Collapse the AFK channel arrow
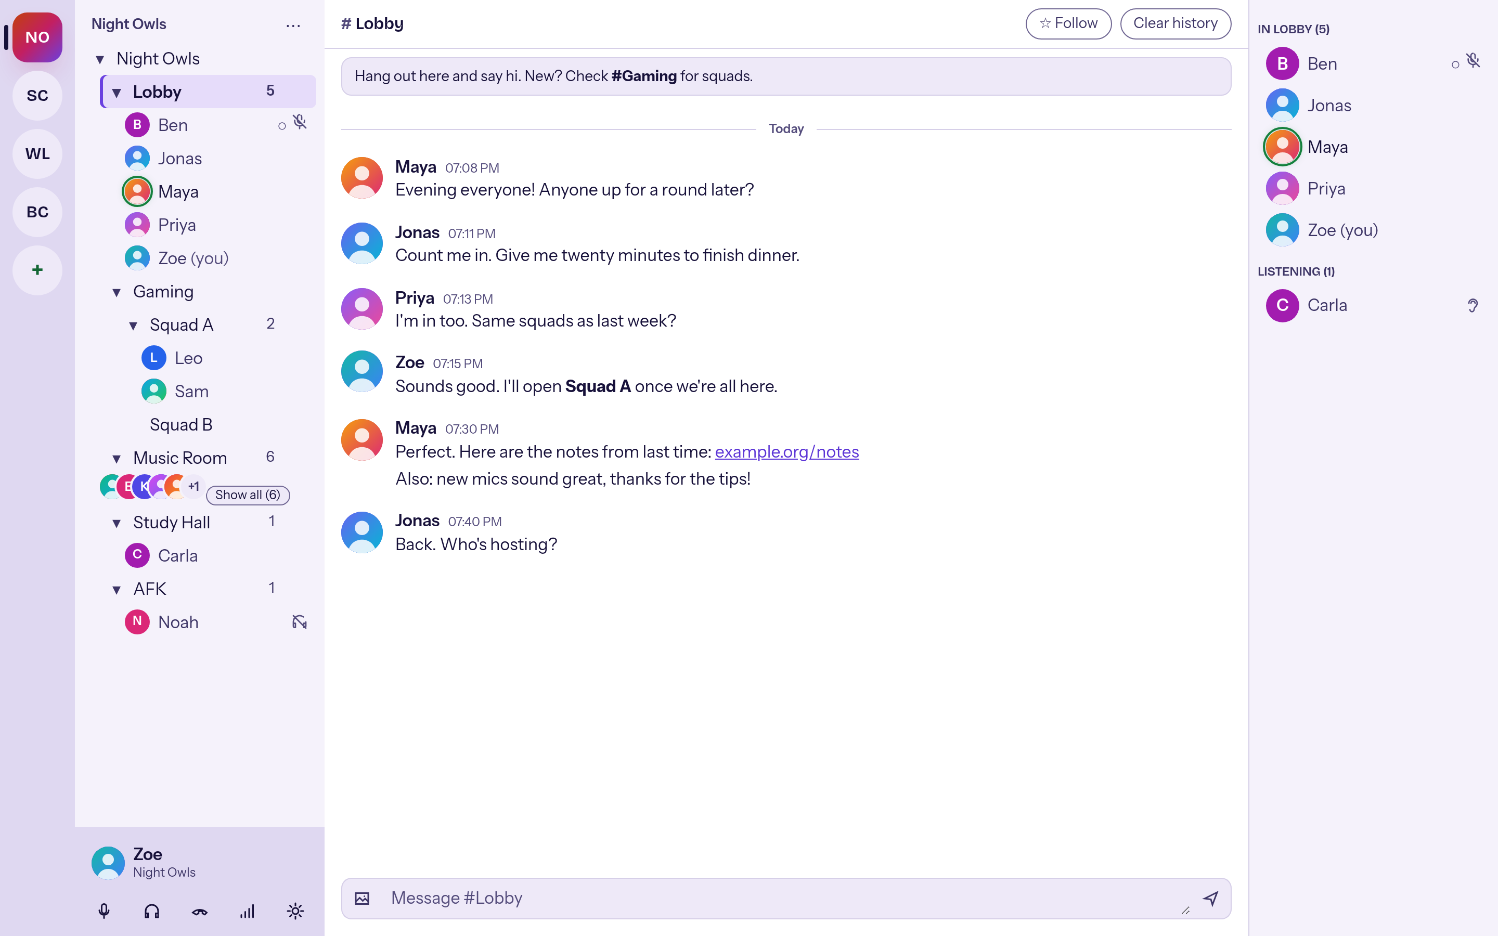The image size is (1498, 936). 117,590
